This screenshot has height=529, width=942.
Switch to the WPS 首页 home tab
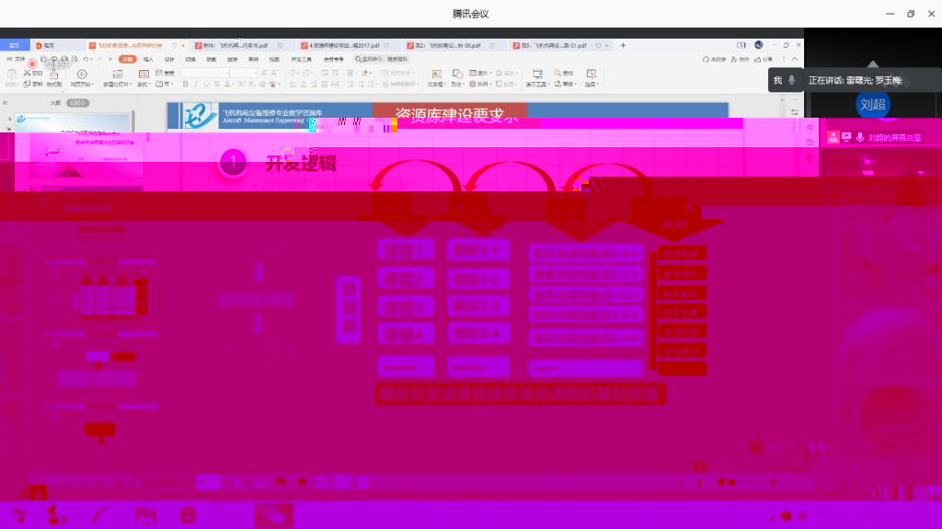[x=14, y=45]
